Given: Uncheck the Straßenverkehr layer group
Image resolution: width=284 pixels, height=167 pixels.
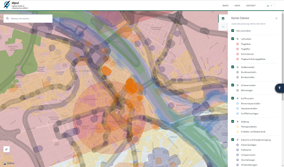Looking at the screenshot, I should pos(232,67).
